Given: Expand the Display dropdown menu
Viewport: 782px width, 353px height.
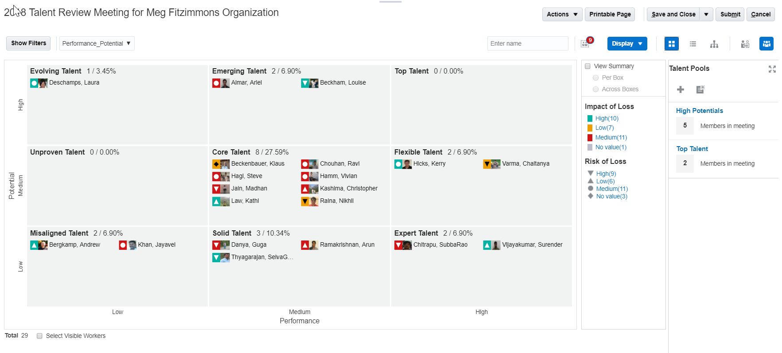Looking at the screenshot, I should pos(627,43).
